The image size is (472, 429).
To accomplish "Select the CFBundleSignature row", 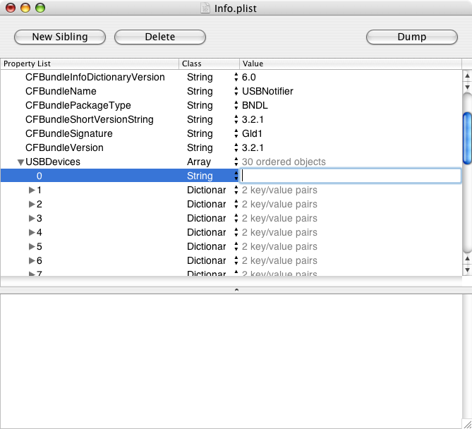I will (231, 133).
